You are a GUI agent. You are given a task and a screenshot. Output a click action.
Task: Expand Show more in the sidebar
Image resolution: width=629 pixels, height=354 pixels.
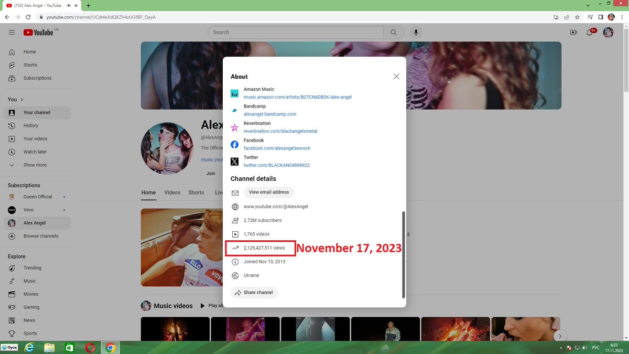(35, 165)
